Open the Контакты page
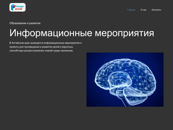Image resolution: width=173 pixels, height=130 pixels. [156, 10]
